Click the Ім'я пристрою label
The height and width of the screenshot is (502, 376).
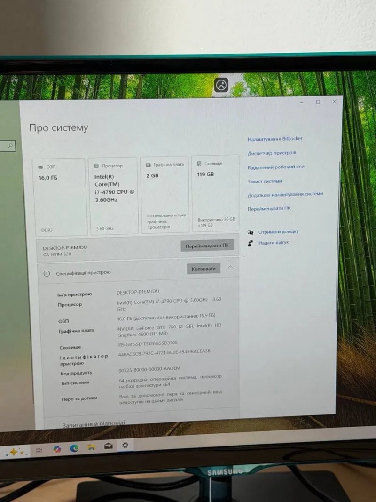coord(75,295)
